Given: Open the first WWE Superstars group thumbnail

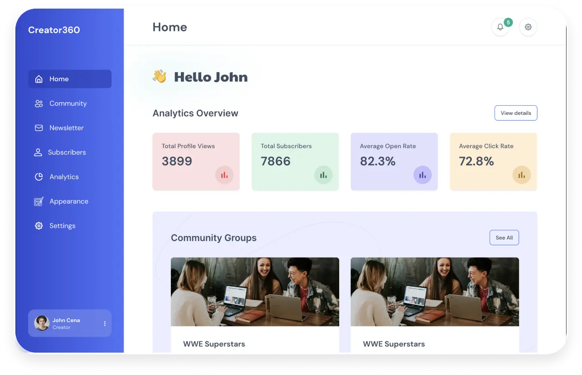Looking at the screenshot, I should pos(255,292).
